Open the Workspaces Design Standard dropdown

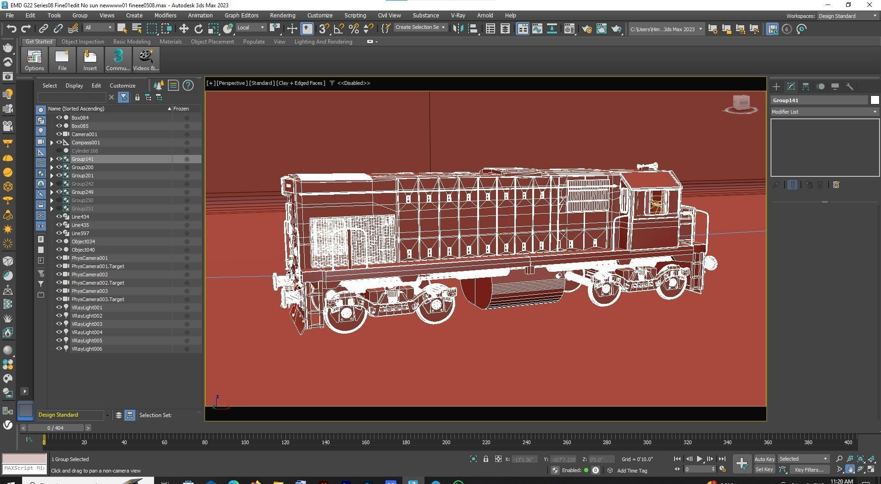point(848,16)
